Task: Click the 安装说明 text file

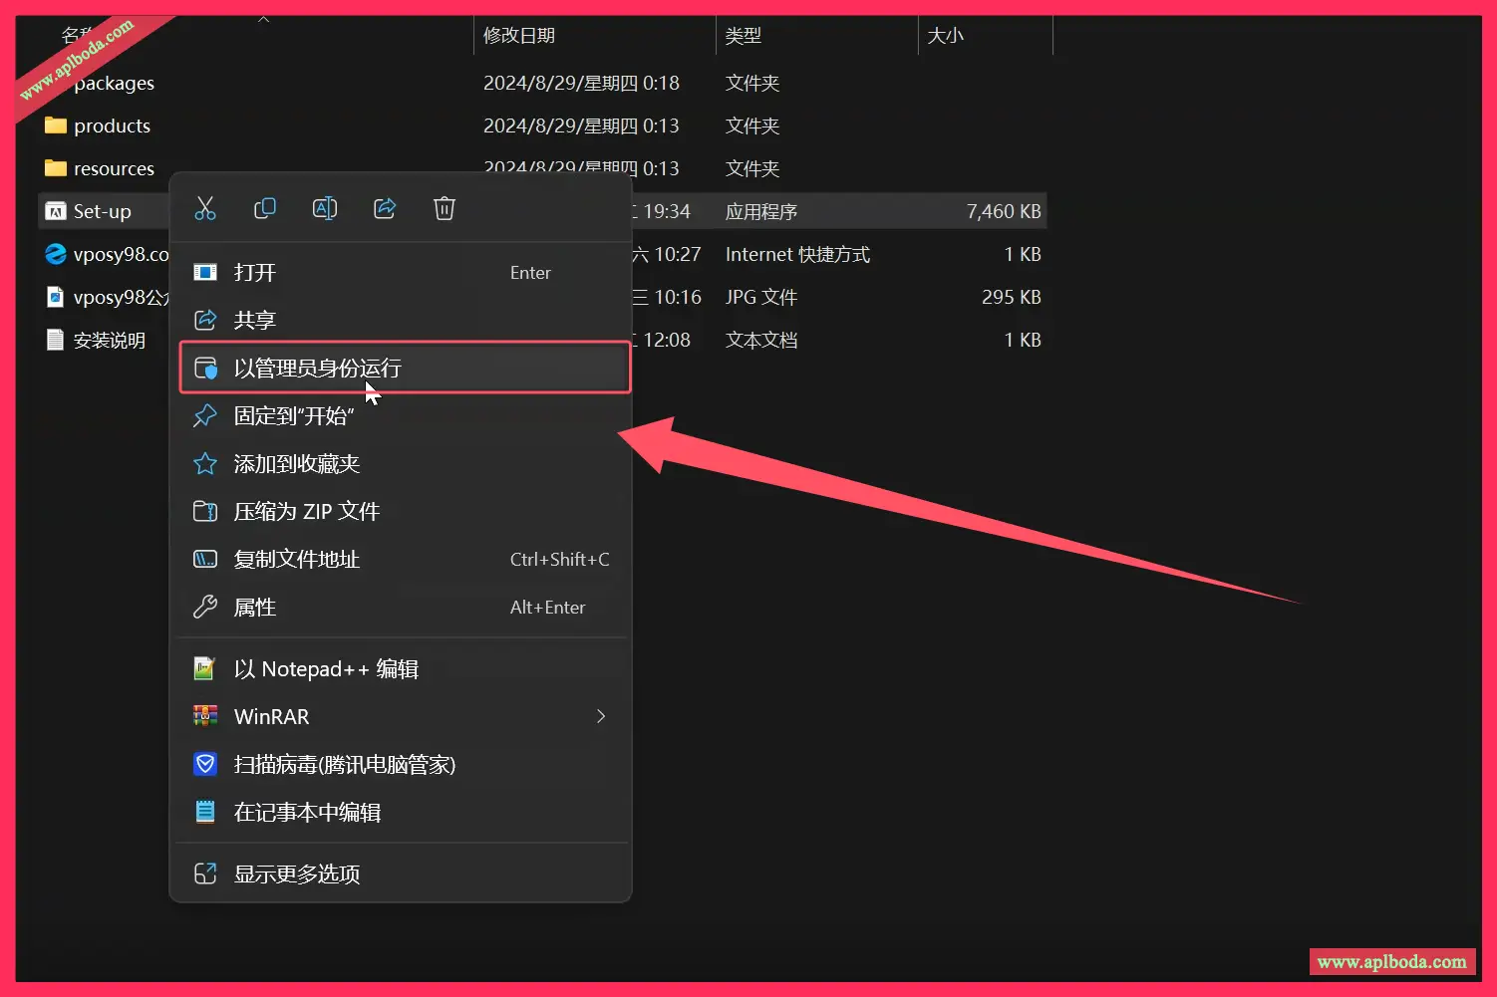Action: 109,341
